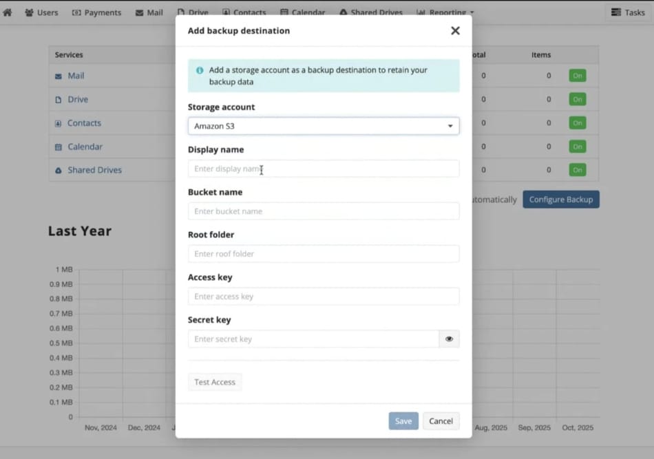Open Tasks in the top navigation

tap(628, 12)
